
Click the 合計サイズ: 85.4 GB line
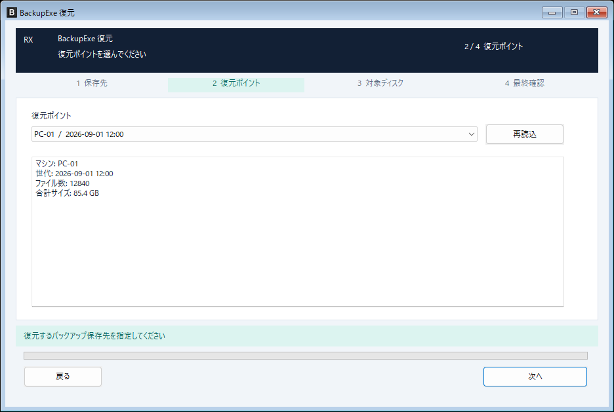coord(68,193)
